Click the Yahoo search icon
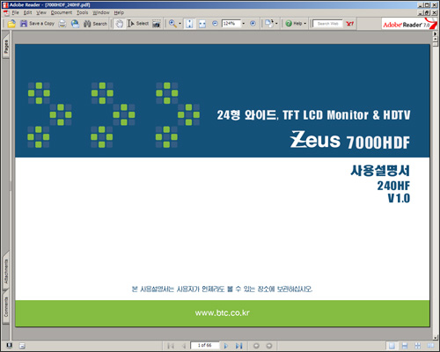 tap(349, 24)
